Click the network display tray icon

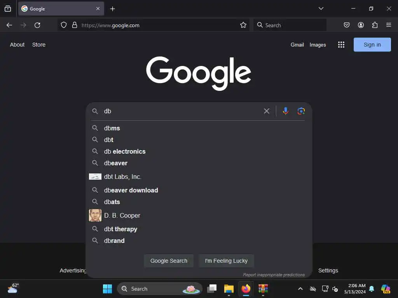click(325, 289)
